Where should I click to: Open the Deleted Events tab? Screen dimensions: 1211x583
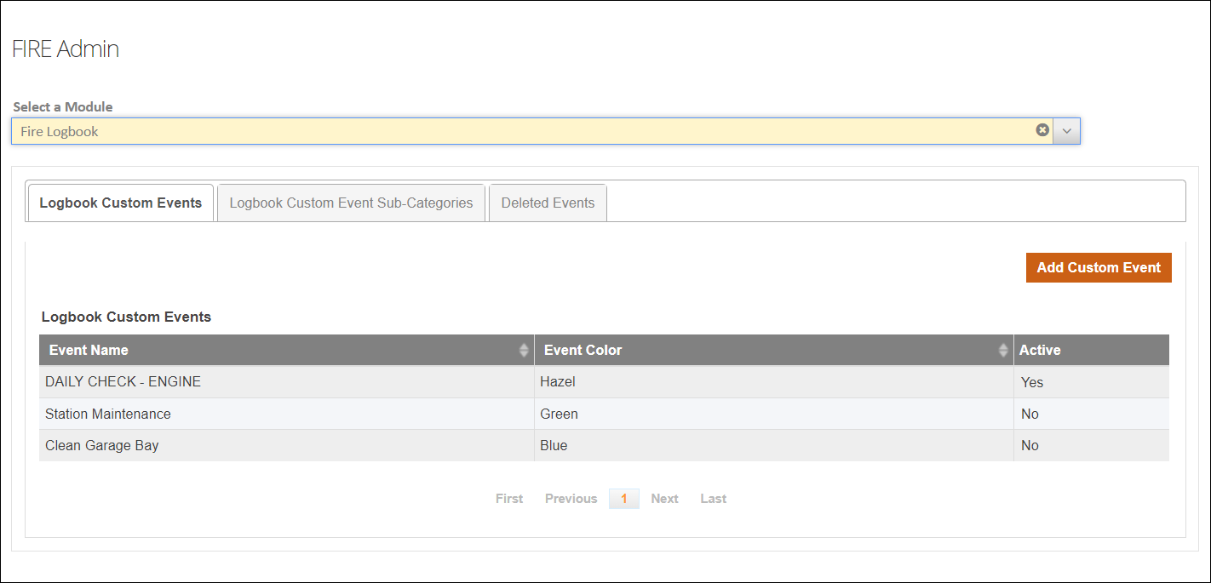pyautogui.click(x=548, y=203)
